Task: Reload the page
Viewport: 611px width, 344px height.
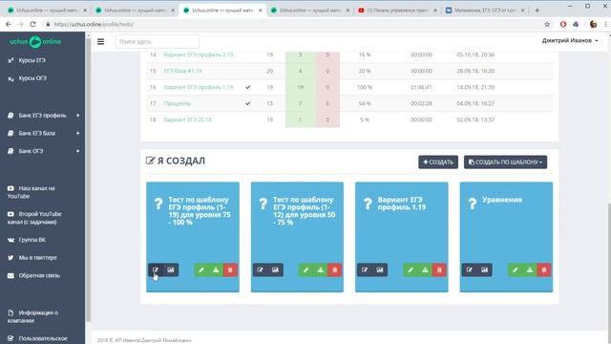Action: (x=32, y=24)
